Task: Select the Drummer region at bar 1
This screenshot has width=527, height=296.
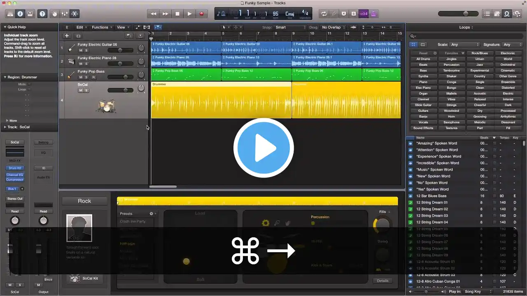Action: [x=221, y=100]
